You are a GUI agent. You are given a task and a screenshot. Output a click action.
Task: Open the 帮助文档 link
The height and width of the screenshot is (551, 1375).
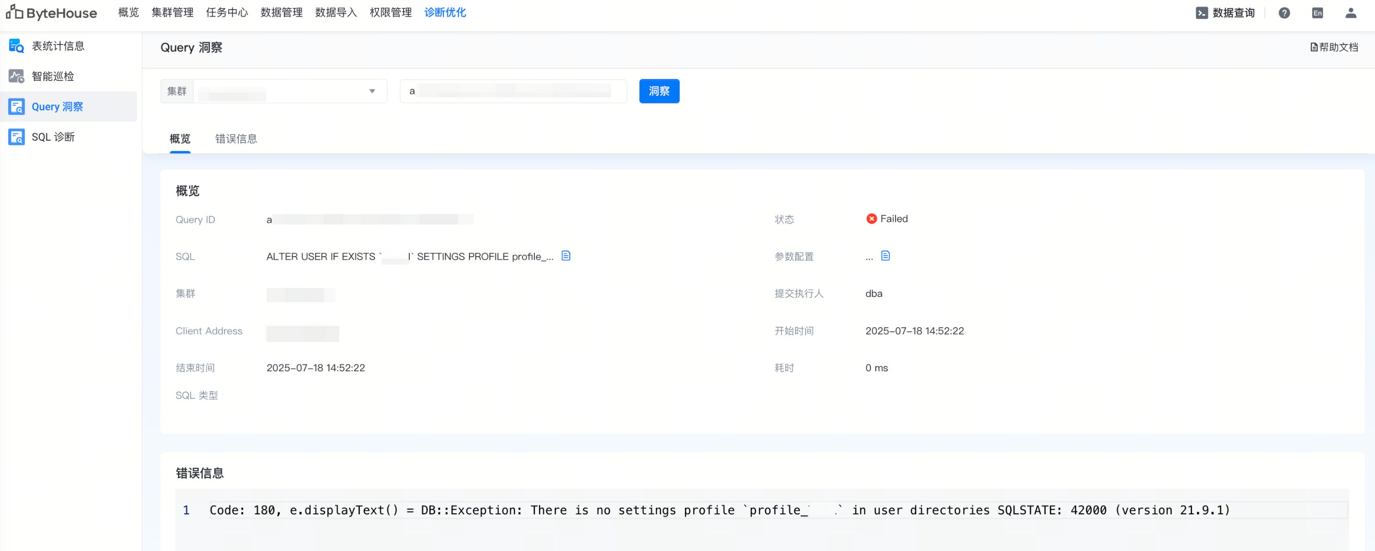tap(1334, 47)
